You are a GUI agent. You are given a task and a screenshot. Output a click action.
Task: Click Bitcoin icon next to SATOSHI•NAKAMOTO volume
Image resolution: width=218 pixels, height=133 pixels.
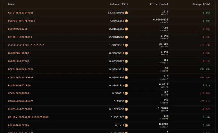click(126, 37)
